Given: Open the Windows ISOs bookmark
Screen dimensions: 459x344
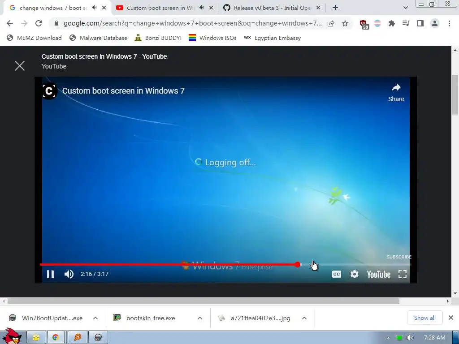Looking at the screenshot, I should pos(212,38).
